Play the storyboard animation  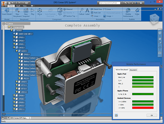(33, 12)
